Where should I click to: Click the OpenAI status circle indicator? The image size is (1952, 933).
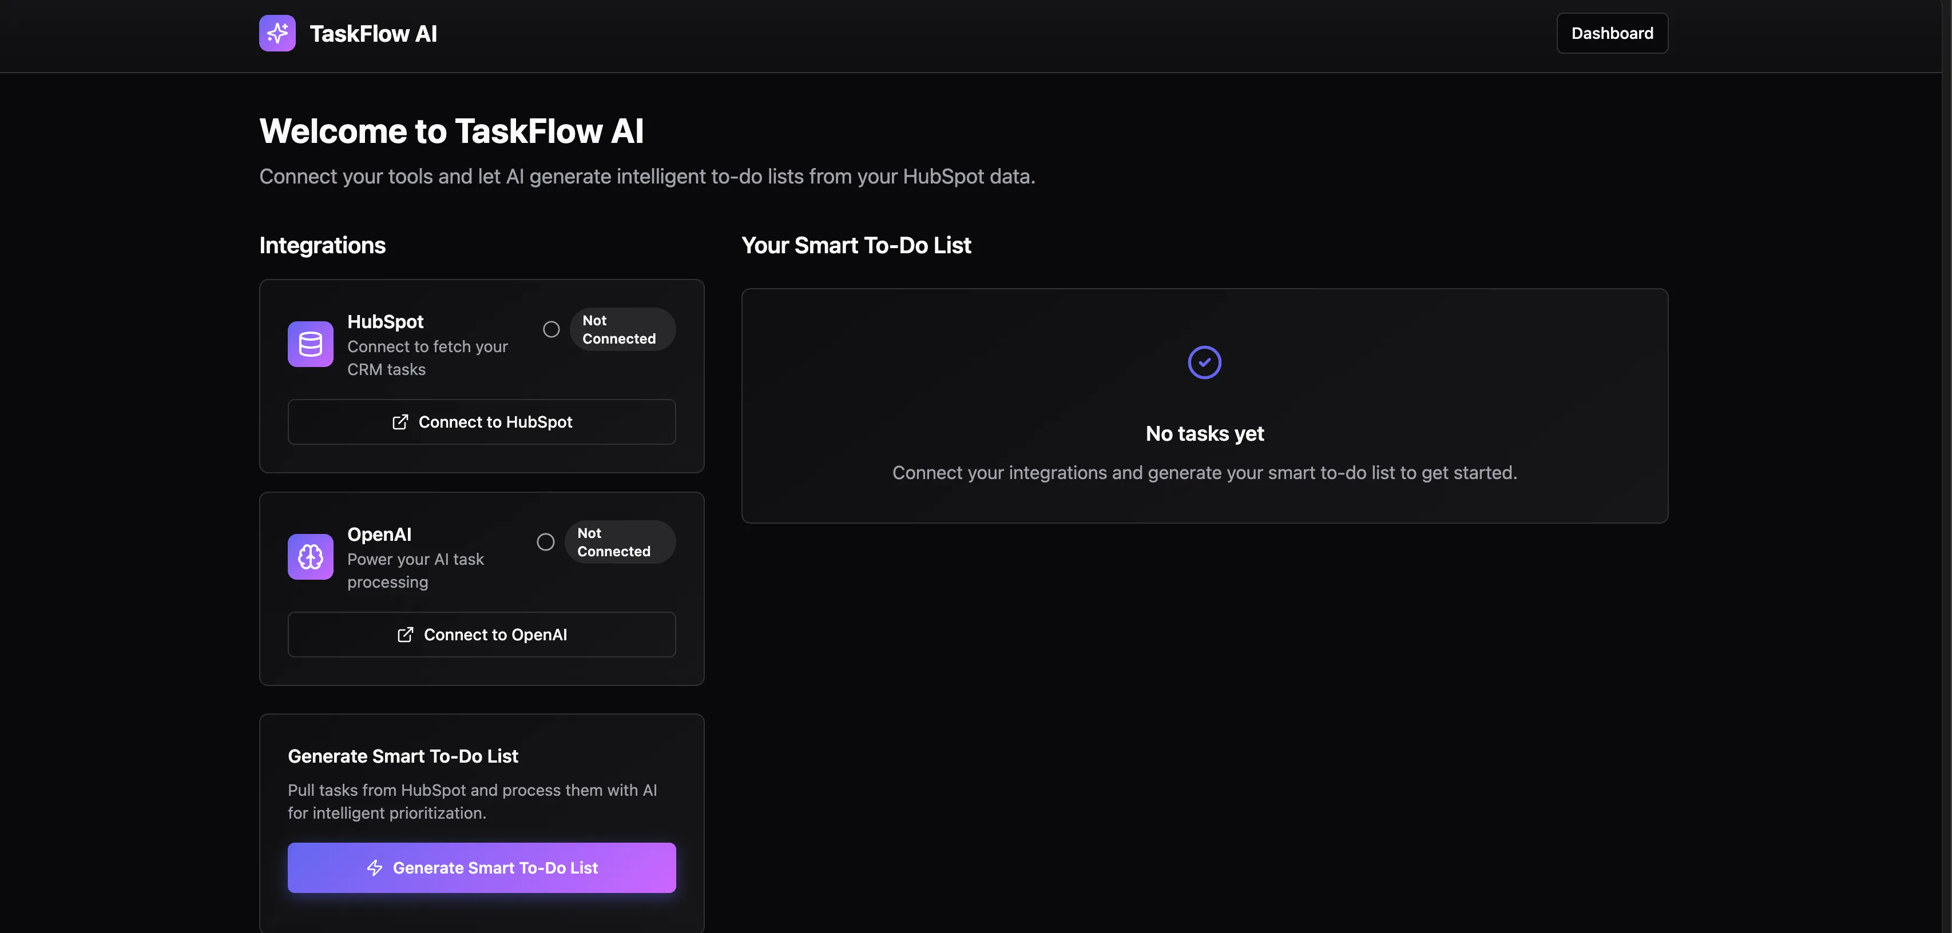click(546, 542)
